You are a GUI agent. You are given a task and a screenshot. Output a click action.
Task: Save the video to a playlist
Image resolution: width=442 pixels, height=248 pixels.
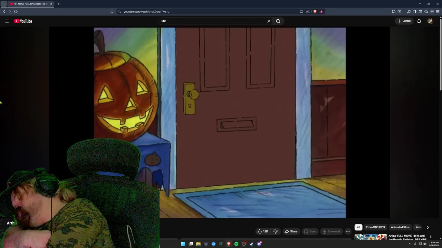click(x=310, y=231)
